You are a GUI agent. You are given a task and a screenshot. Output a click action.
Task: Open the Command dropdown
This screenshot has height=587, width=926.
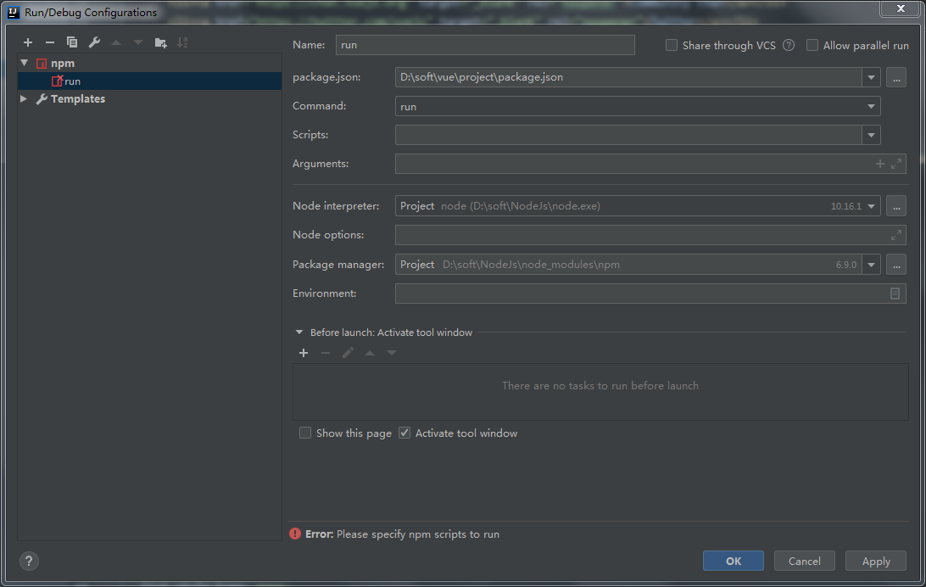[871, 107]
